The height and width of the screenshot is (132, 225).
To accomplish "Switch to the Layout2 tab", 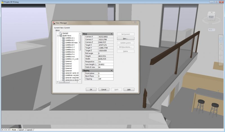I will click(29, 130).
